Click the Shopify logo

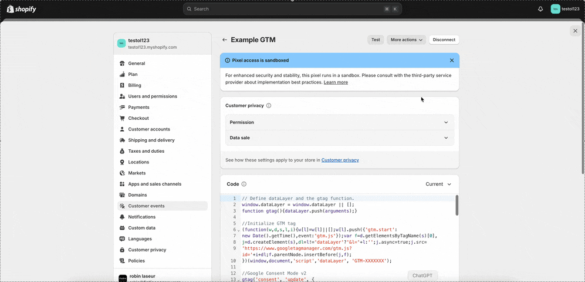click(21, 9)
